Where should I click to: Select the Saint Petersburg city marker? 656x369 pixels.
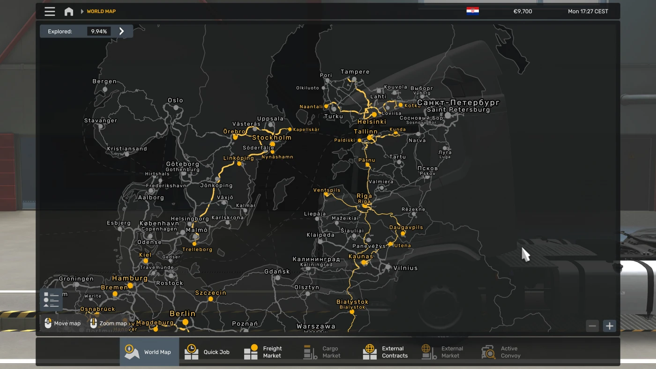point(448,115)
